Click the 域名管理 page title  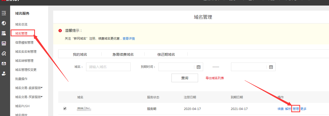203,17
